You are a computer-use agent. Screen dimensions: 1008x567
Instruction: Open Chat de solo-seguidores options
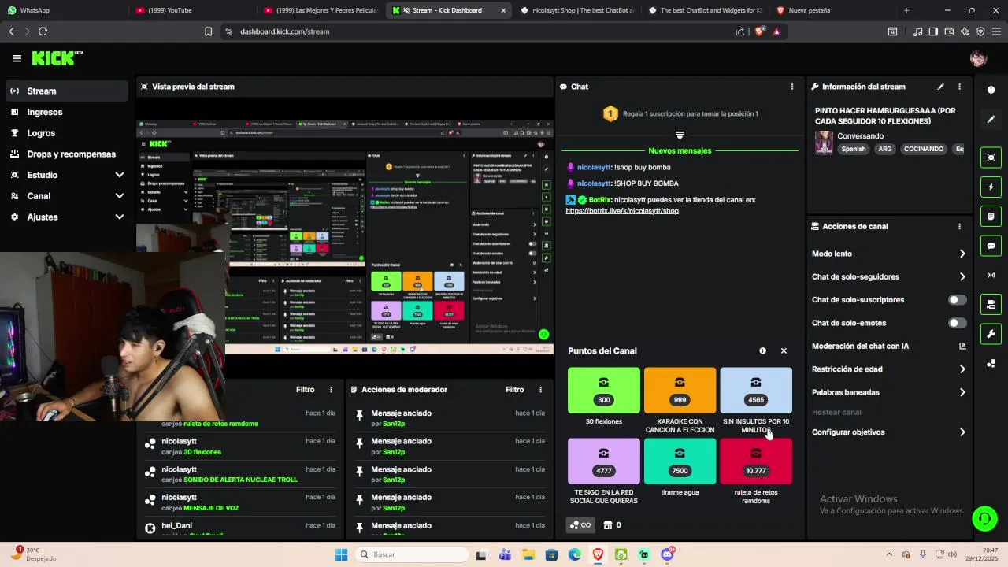coord(888,276)
